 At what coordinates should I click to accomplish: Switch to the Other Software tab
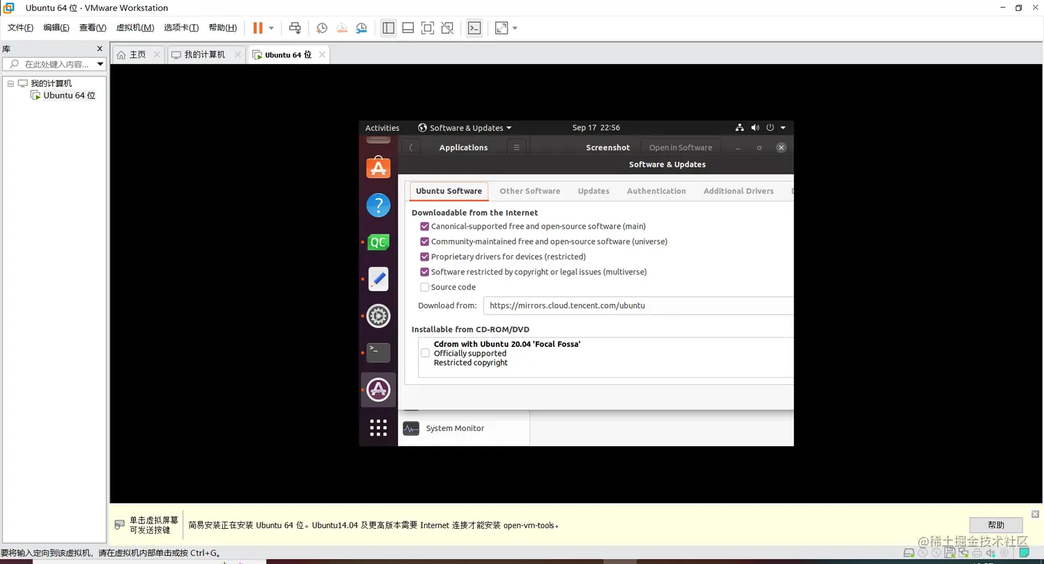pos(530,191)
